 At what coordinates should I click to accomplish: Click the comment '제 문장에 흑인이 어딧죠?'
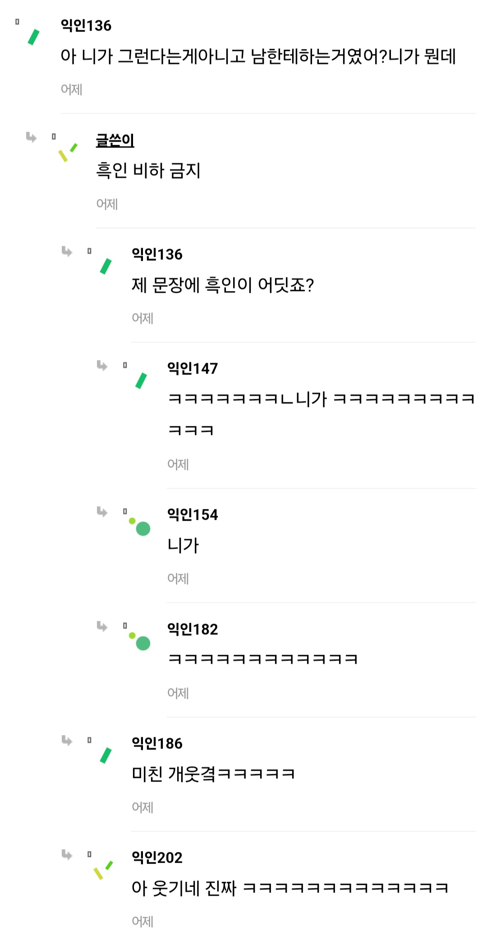223,285
